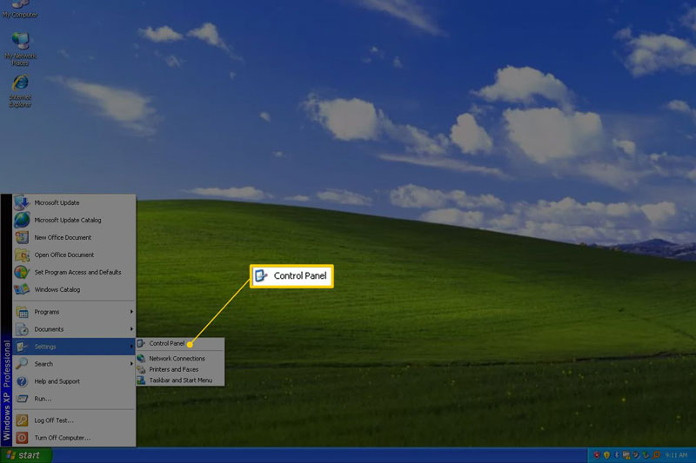Image resolution: width=696 pixels, height=463 pixels.
Task: Click the yellow shield tray icon
Action: (x=606, y=455)
